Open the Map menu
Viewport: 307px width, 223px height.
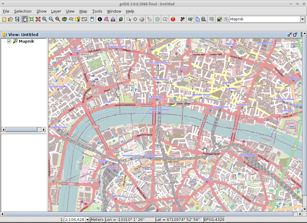83,11
